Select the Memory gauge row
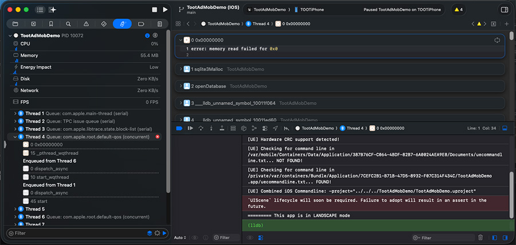 tap(85, 57)
